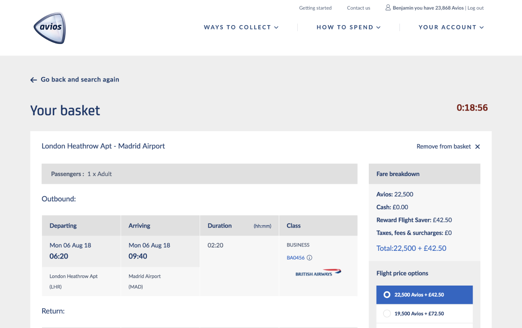Click the Remove from basket link
The image size is (522, 328).
click(443, 147)
